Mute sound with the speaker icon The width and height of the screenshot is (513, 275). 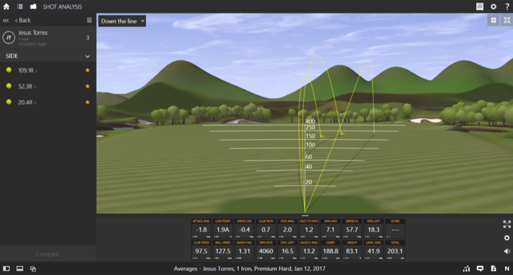coord(507,251)
